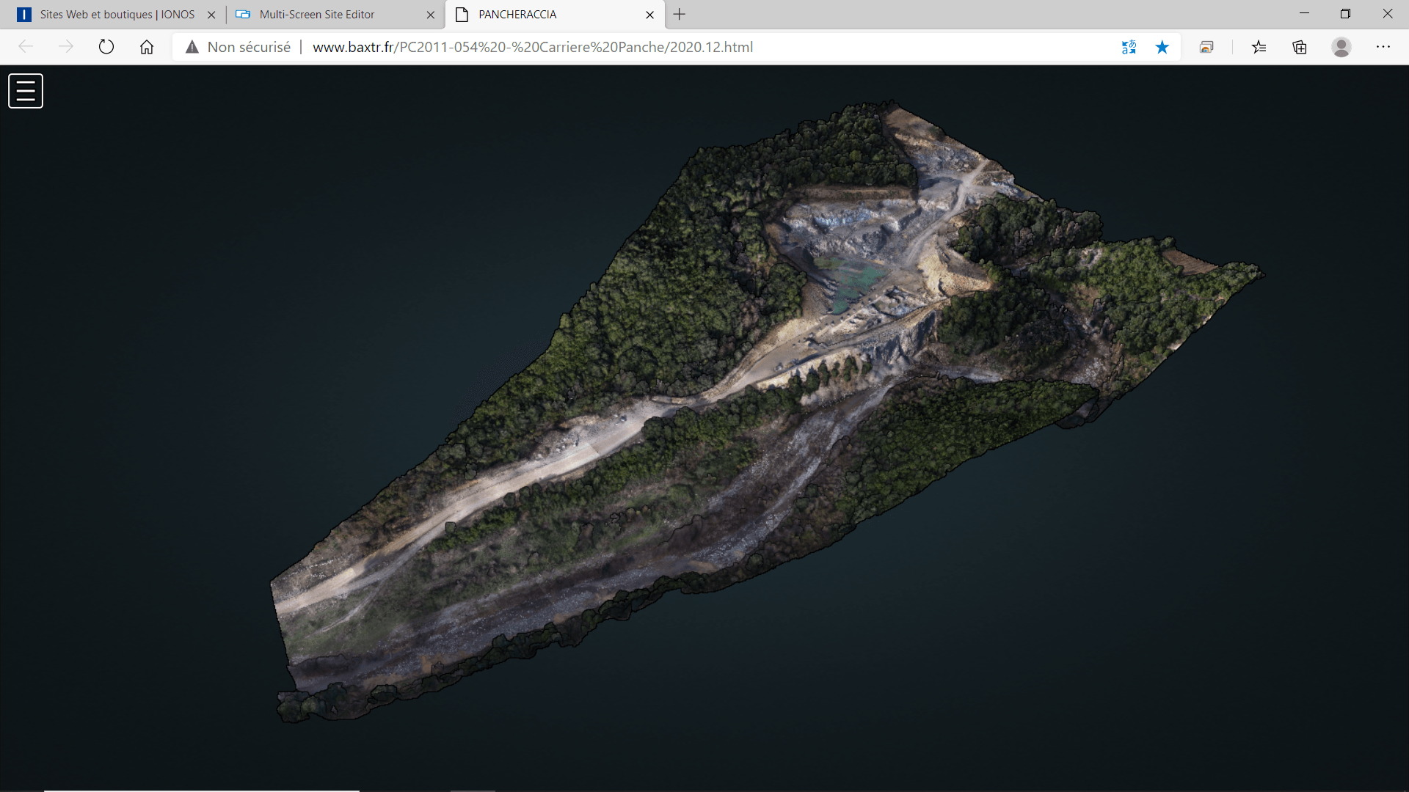The image size is (1409, 792).
Task: Click the user profile avatar
Action: coord(1341,47)
